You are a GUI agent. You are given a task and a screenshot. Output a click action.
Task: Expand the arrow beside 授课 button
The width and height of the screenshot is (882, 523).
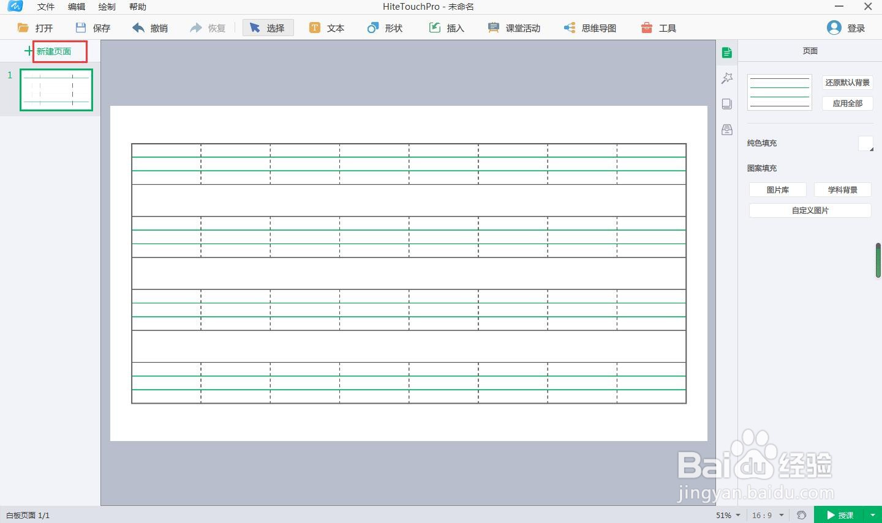[872, 515]
